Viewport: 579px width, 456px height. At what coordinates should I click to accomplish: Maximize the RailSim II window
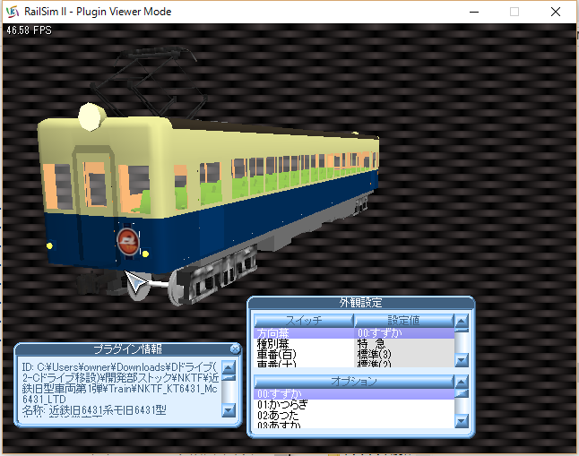514,12
